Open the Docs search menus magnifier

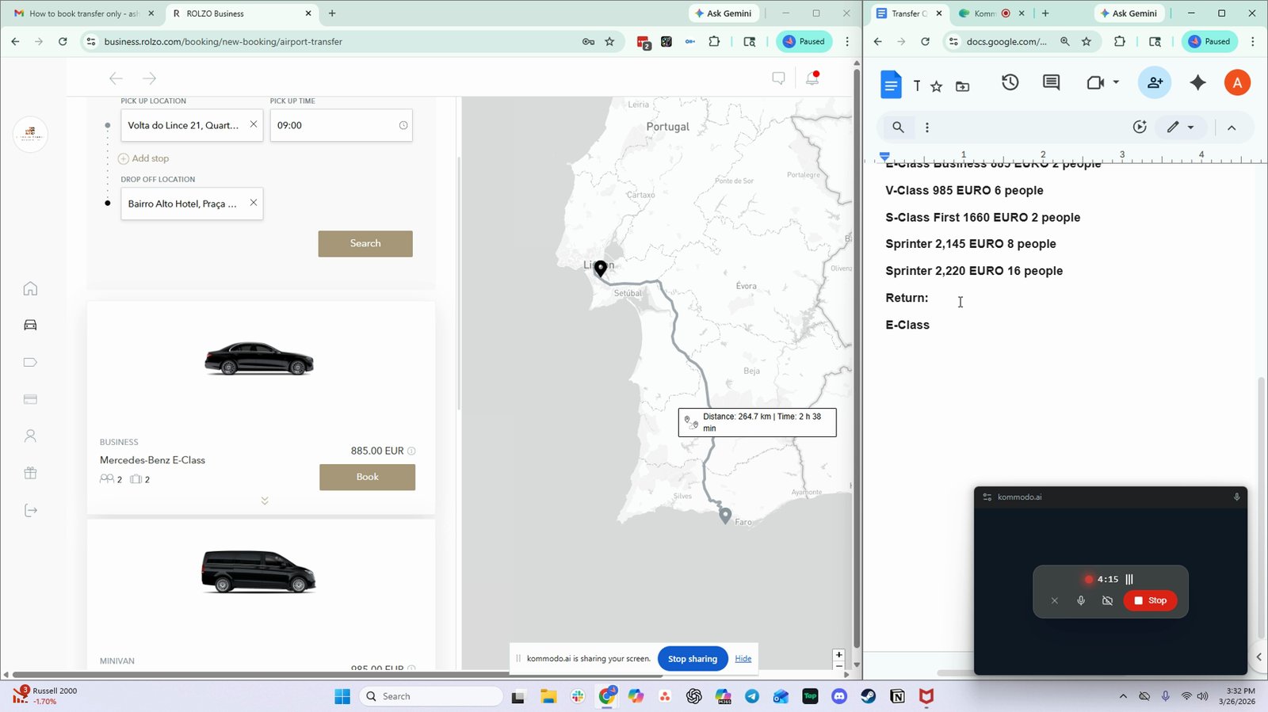tap(898, 127)
